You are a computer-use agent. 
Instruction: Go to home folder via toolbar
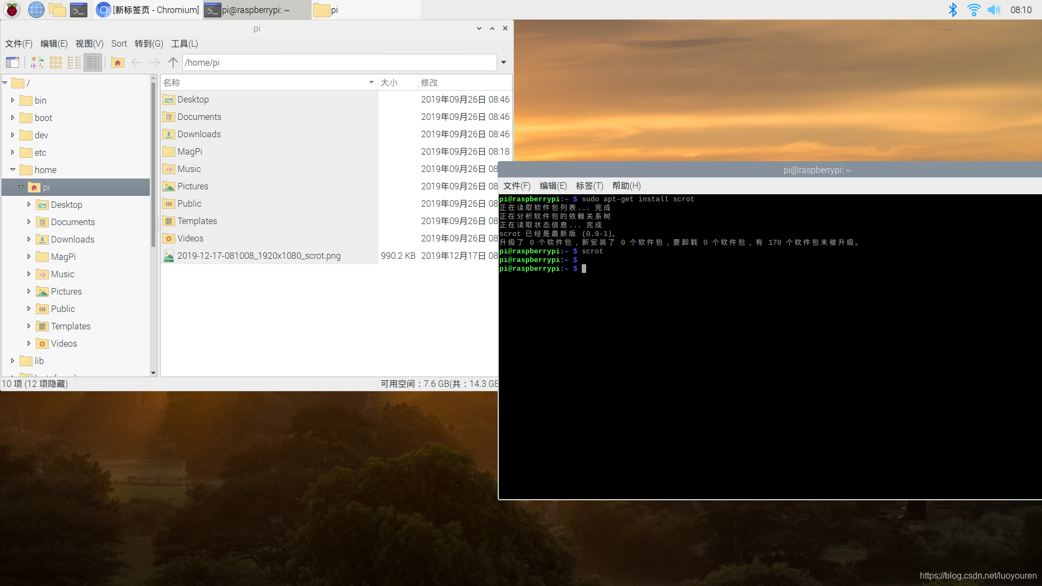tap(118, 62)
